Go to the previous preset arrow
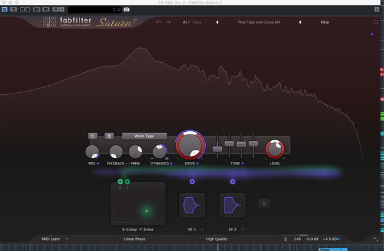The width and height of the screenshot is (384, 251). [x=217, y=22]
